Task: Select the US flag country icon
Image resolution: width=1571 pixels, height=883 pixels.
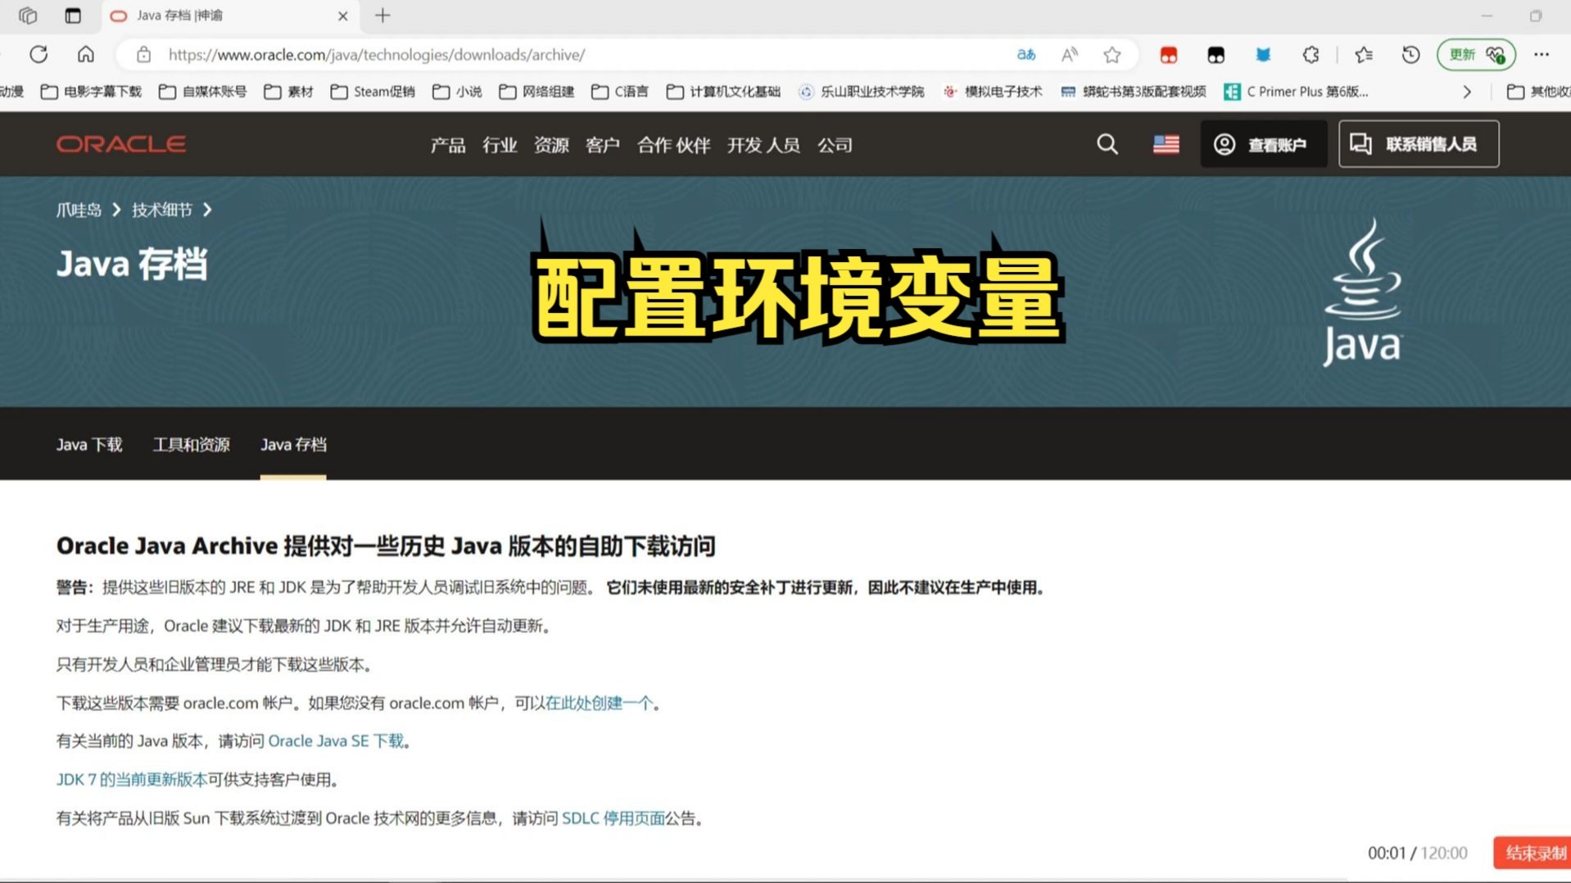Action: pyautogui.click(x=1166, y=144)
